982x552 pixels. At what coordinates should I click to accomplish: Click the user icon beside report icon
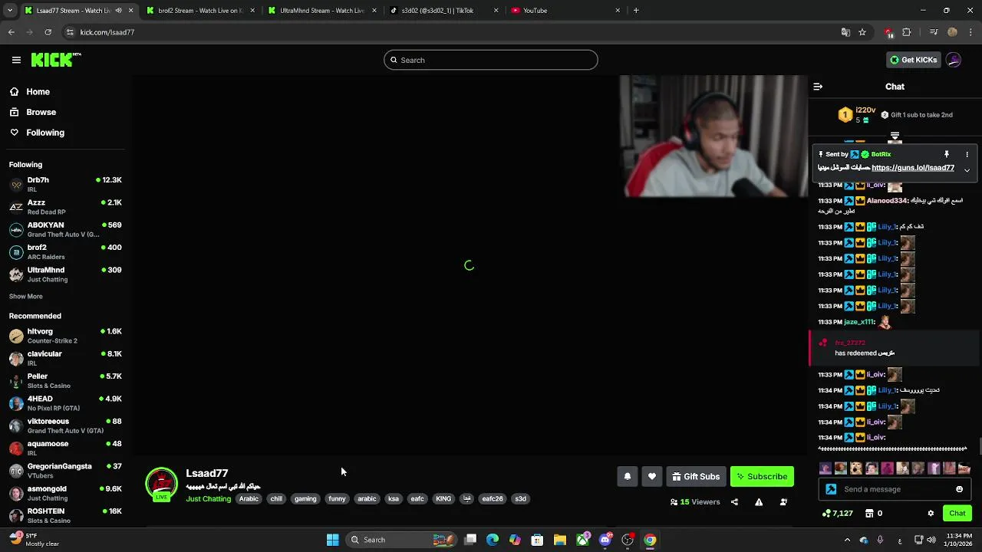tap(783, 502)
